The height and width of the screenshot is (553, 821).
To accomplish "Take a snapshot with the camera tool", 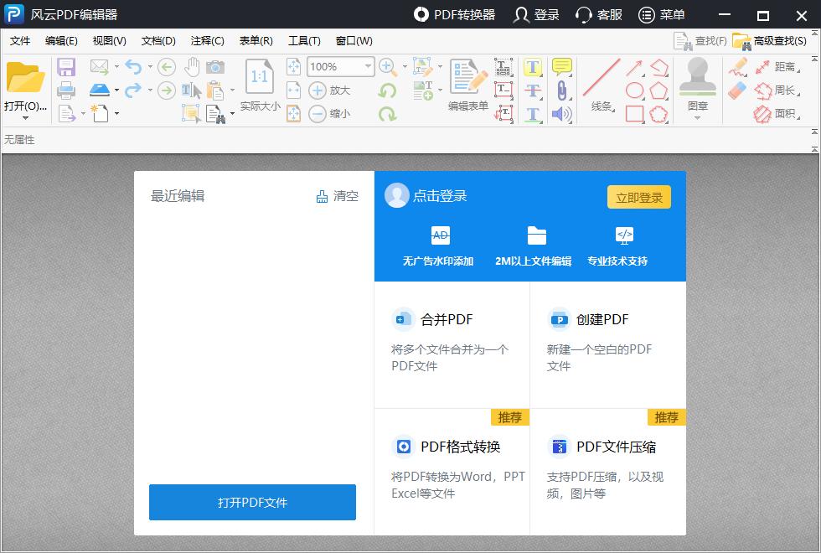I will click(x=216, y=66).
